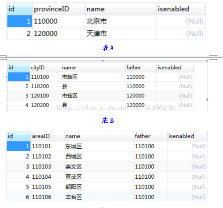Click the name header in the cityID table

93,67
